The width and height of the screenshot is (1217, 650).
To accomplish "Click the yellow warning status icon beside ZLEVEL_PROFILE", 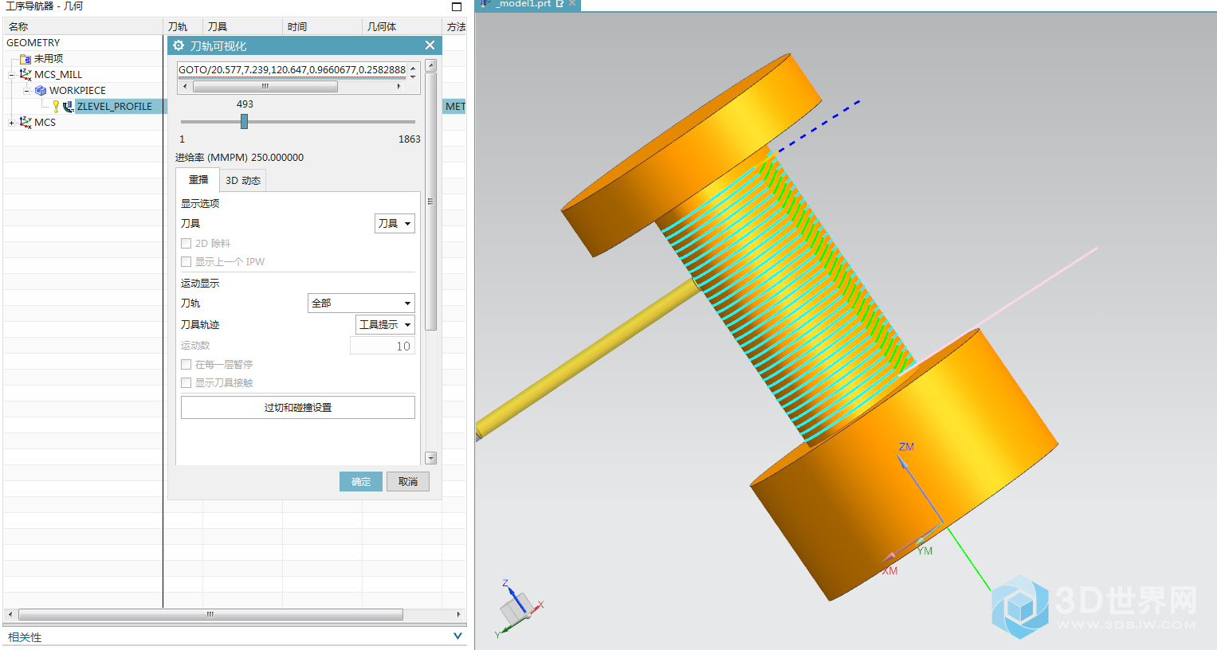I will pos(56,107).
